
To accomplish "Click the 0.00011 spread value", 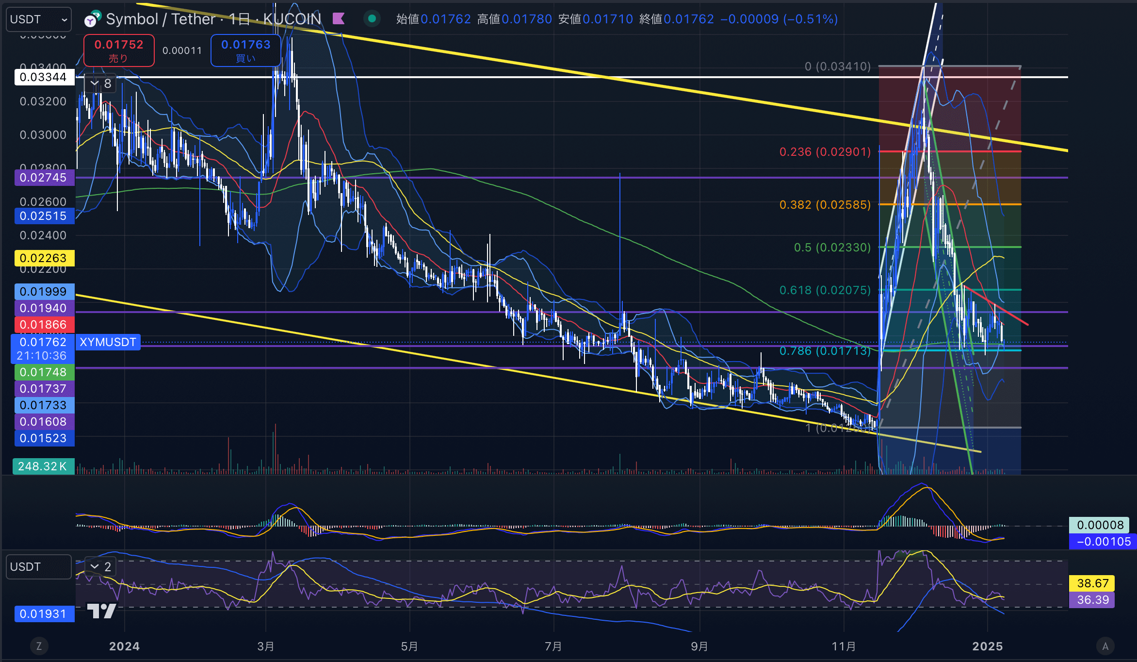I will [182, 50].
